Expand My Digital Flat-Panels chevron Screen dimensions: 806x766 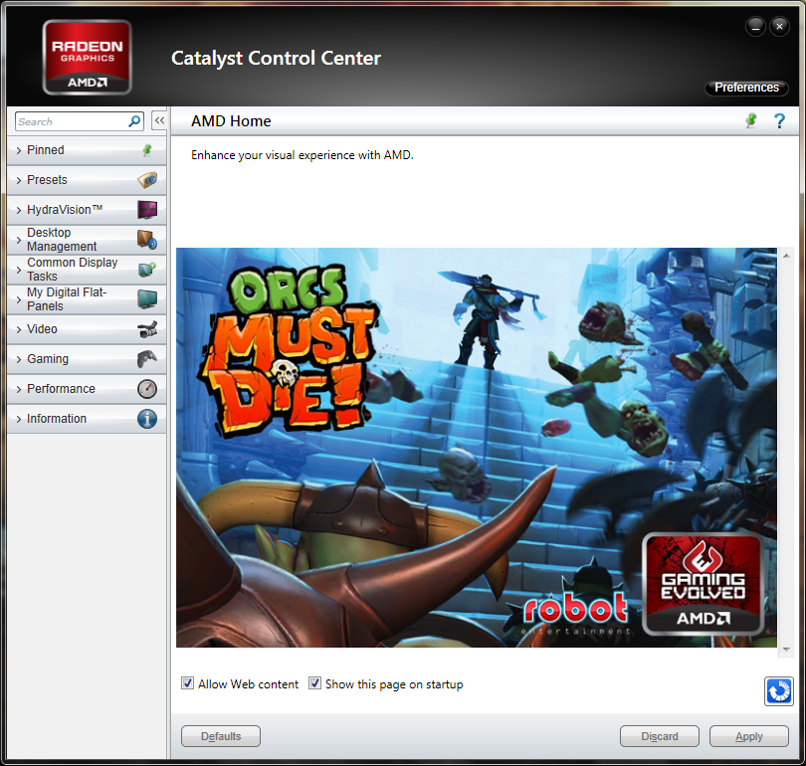(x=19, y=299)
